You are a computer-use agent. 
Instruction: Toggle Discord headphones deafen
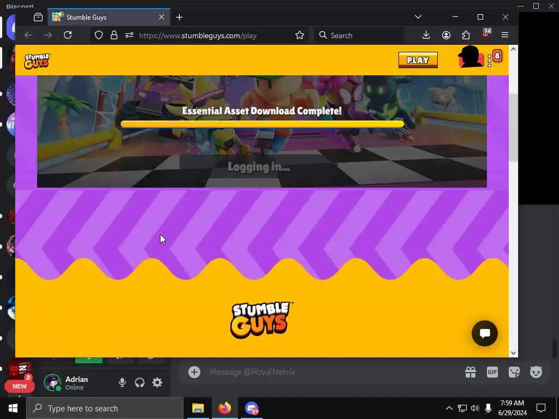[140, 382]
